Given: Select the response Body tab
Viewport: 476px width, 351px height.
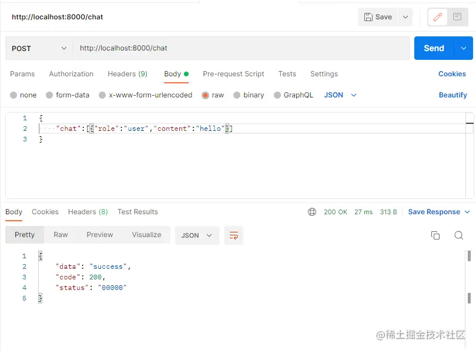Looking at the screenshot, I should click(14, 212).
